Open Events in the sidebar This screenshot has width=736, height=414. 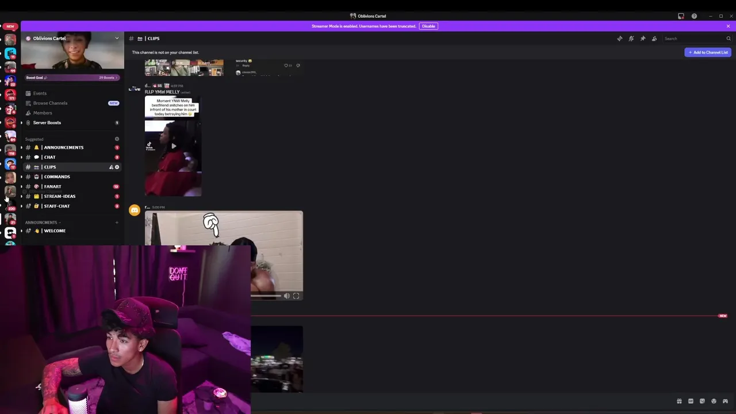tap(40, 93)
